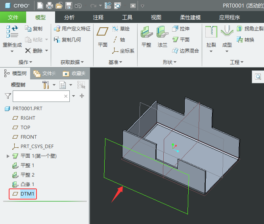Image resolution: width=264 pixels, height=224 pixels.
Task: Switch to the 工具 ribbon tab
Action: [x=127, y=17]
